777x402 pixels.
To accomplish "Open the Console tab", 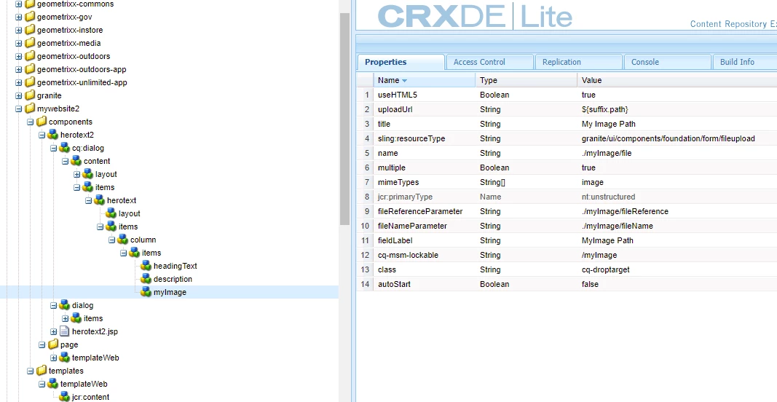I will [667, 62].
